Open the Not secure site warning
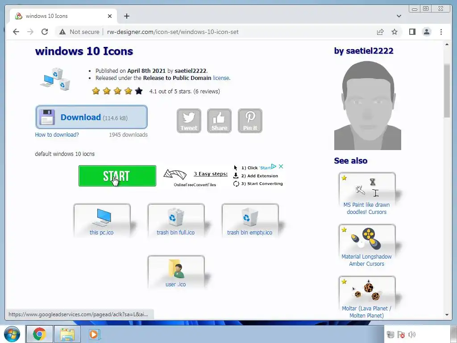Screen dimensions: 457x343 click(x=79, y=32)
